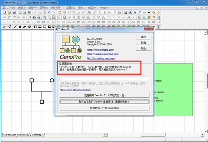Select the female circle on the canvas
The image size is (208, 142).
52,80
